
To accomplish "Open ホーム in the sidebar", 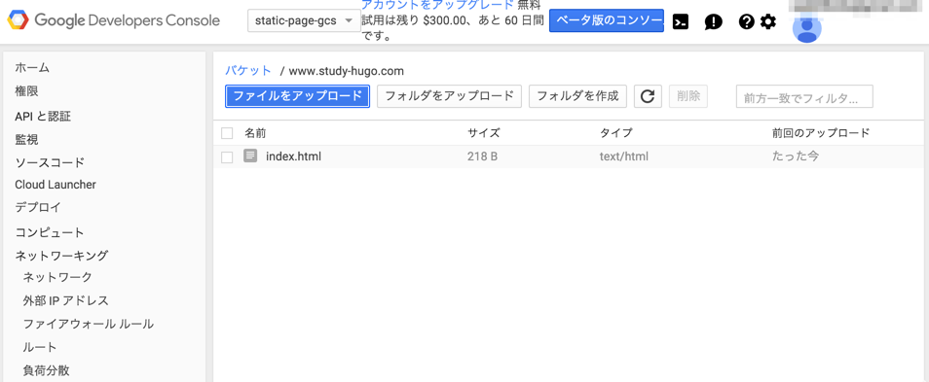I will (32, 68).
